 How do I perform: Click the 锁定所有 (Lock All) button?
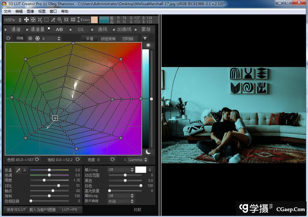(108, 38)
